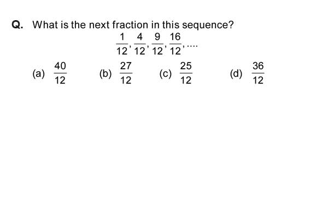
Task: Click the numerator 40 in option (a)
Action: point(60,66)
